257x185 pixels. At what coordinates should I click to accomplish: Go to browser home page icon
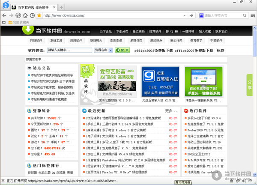tap(25, 16)
